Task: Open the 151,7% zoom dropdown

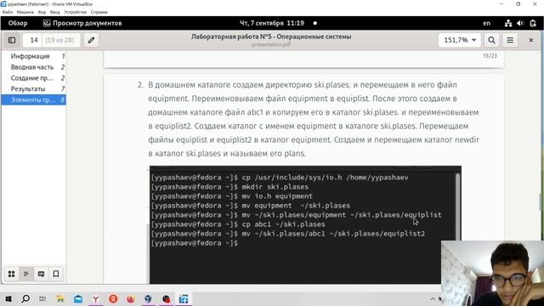Action: (x=460, y=40)
